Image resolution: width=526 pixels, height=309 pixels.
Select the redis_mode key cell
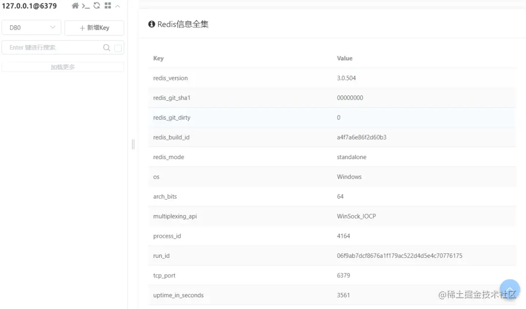pos(169,157)
